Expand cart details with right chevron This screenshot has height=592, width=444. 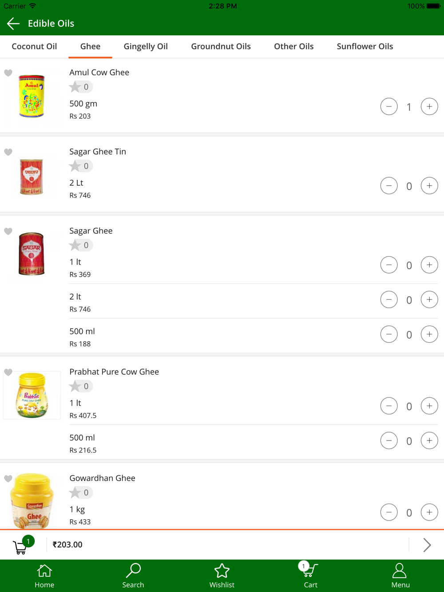pos(427,545)
